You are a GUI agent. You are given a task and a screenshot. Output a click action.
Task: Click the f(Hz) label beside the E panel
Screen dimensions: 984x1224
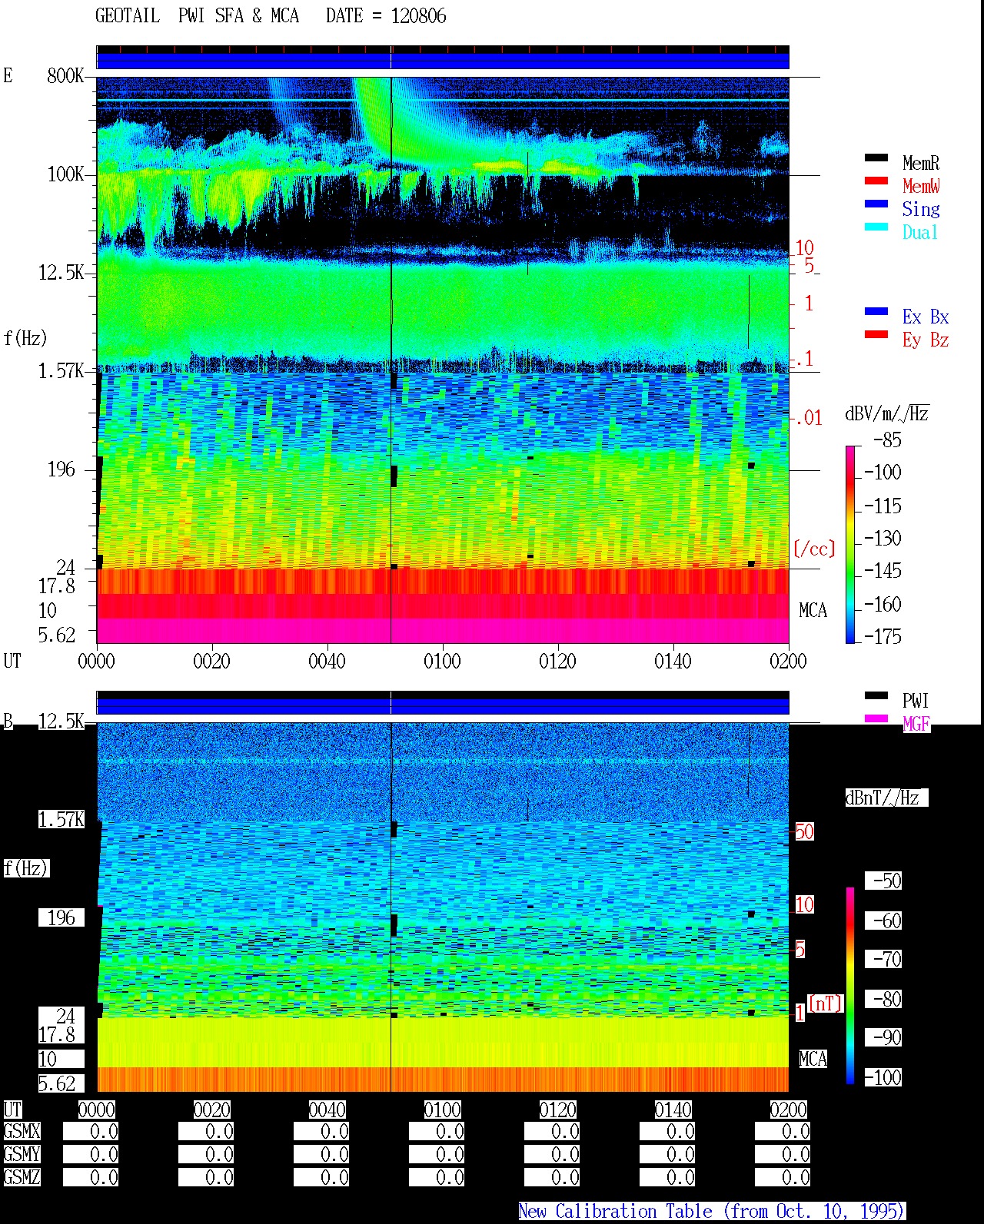click(x=25, y=338)
